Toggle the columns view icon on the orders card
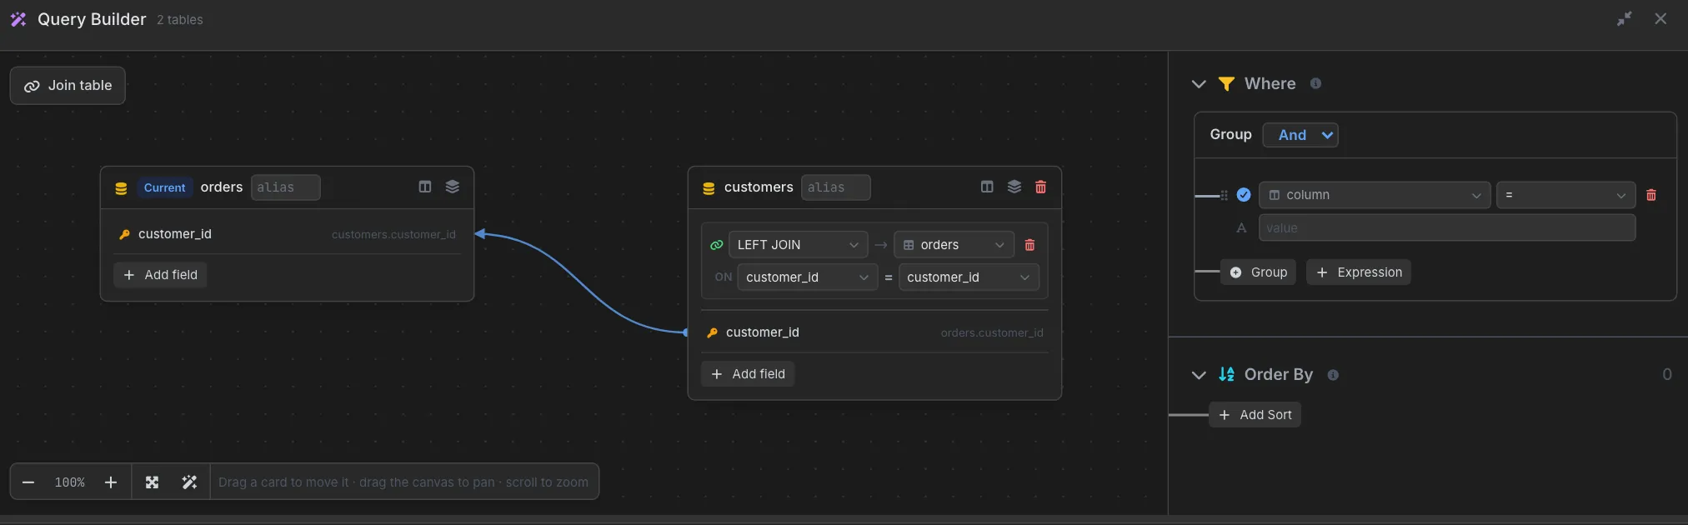Screen dimensions: 1688x525 tap(425, 187)
